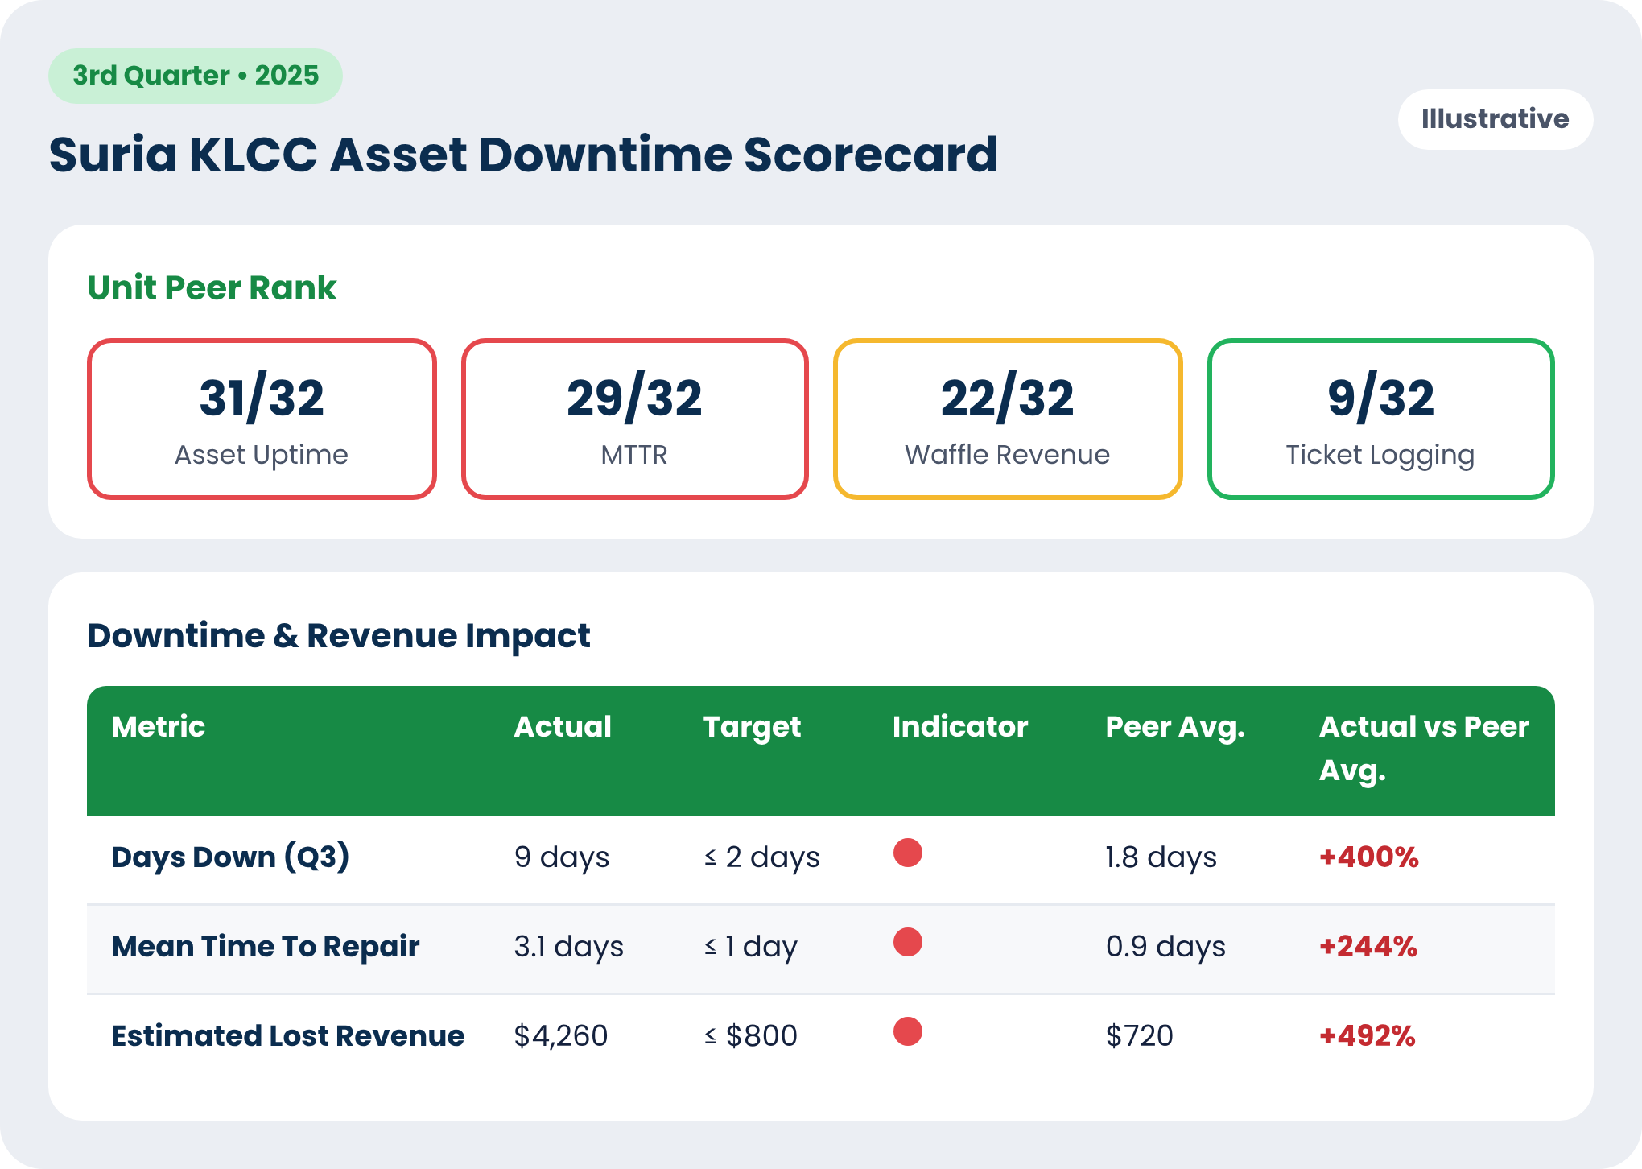Image resolution: width=1642 pixels, height=1169 pixels.
Task: Click the +492% variance value
Action: coord(1367,1035)
